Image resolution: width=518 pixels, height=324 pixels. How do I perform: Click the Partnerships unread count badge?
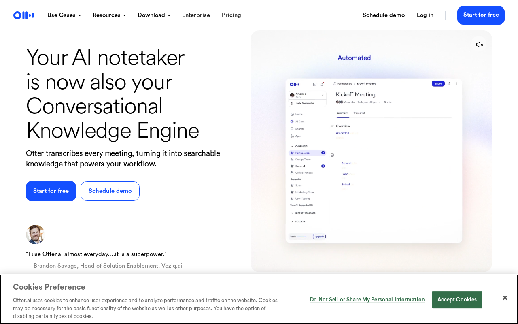tap(323, 153)
